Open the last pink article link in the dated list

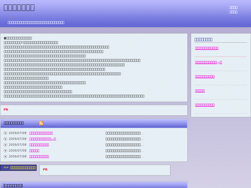point(39,157)
